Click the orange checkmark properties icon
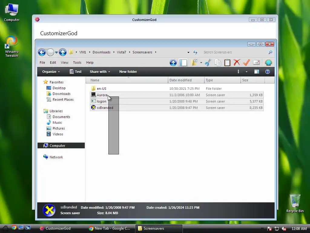 tap(246, 62)
